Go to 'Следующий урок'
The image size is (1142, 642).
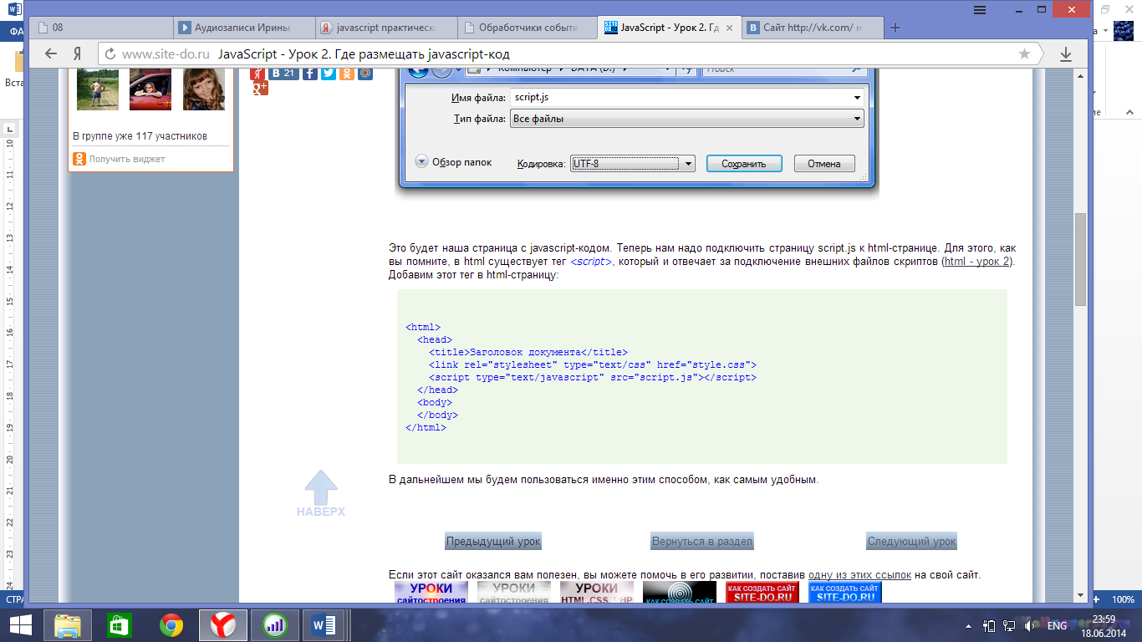tap(911, 541)
